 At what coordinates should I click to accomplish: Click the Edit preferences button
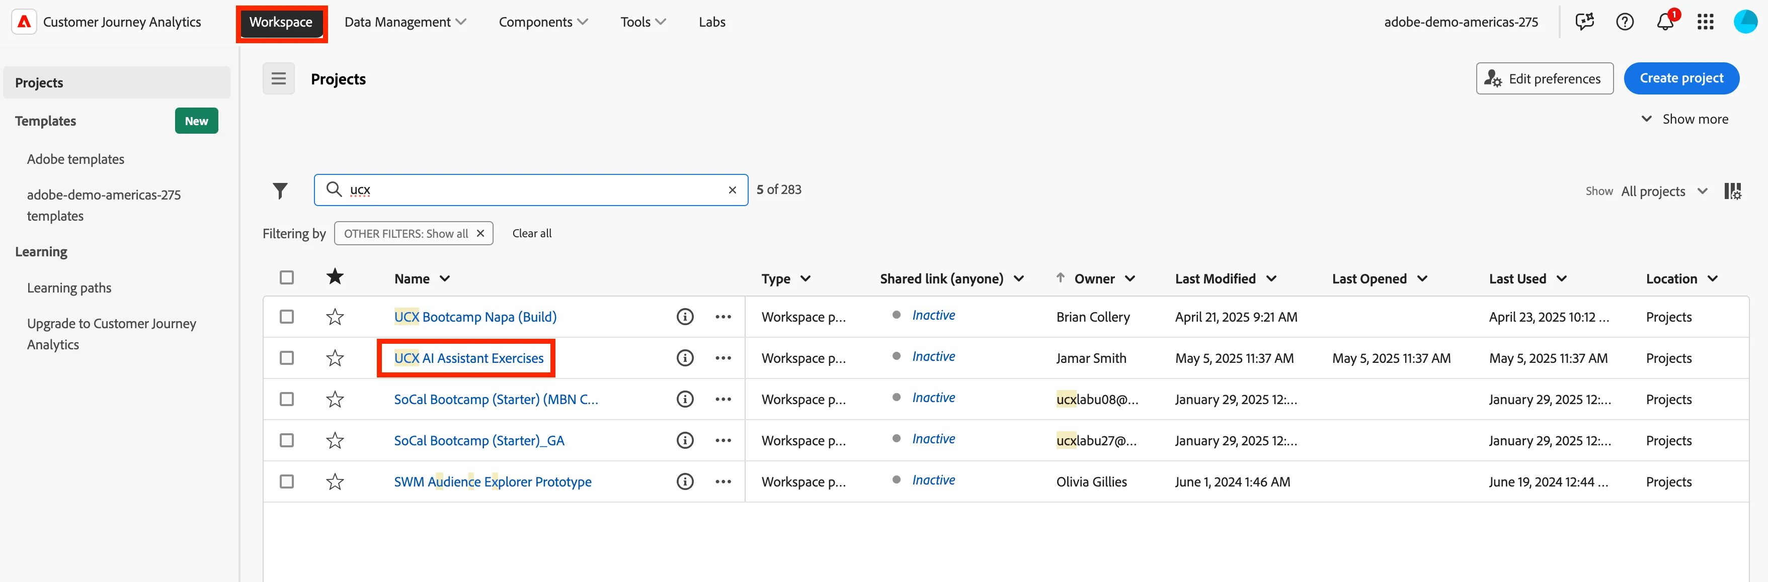[x=1544, y=79]
